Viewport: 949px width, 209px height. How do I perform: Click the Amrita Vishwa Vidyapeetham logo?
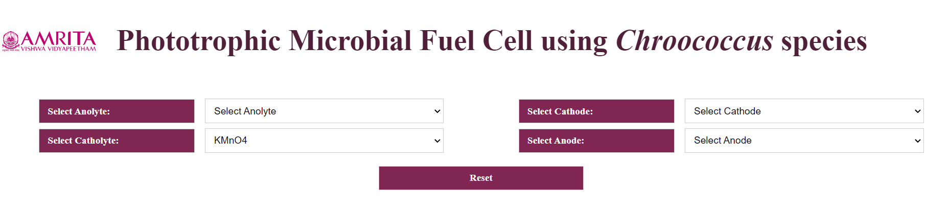pyautogui.click(x=49, y=41)
